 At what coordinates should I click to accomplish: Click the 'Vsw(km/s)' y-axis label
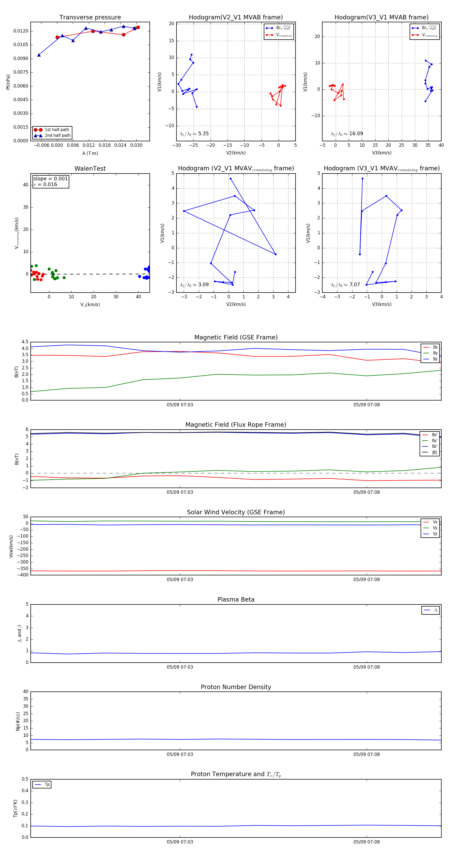[x=11, y=546]
